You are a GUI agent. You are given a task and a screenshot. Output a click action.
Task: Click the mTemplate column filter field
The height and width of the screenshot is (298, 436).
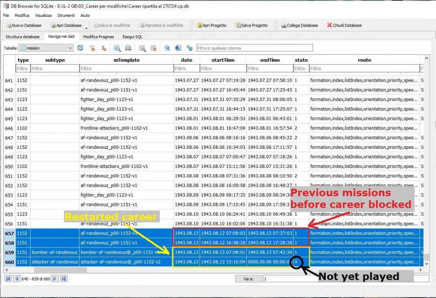click(x=126, y=68)
